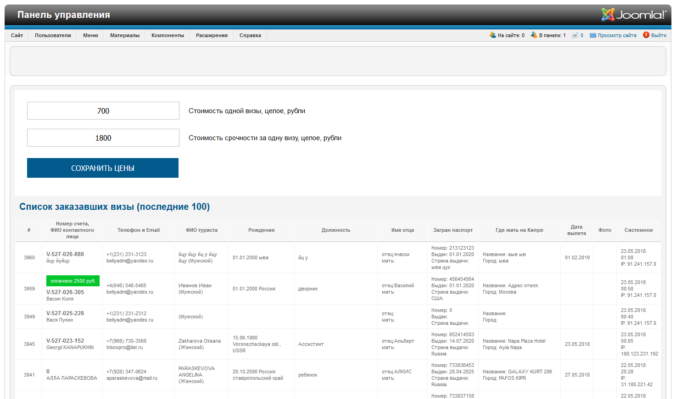
Task: Click the IP address 188.123.231.192
Action: coord(639,354)
